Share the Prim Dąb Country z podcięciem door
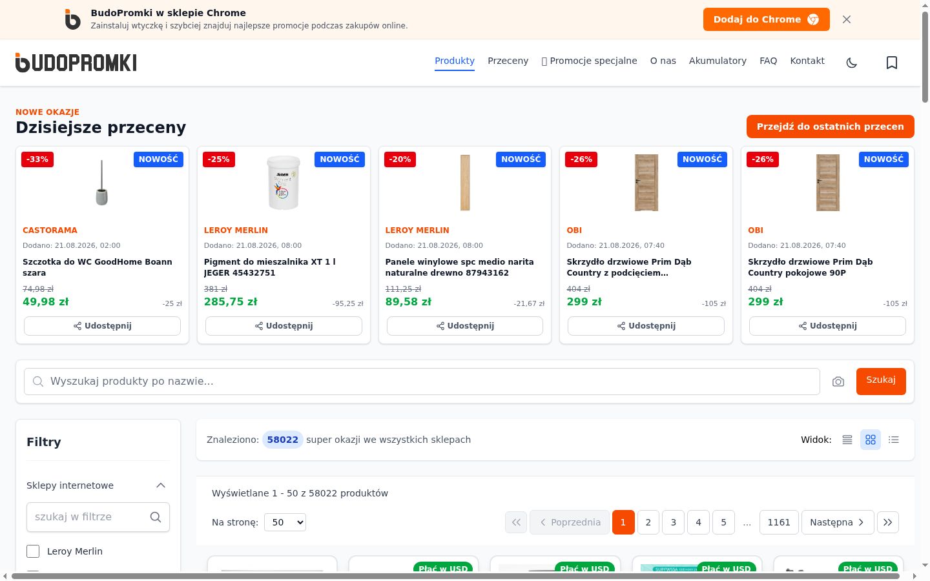The image size is (930, 581). click(x=646, y=326)
